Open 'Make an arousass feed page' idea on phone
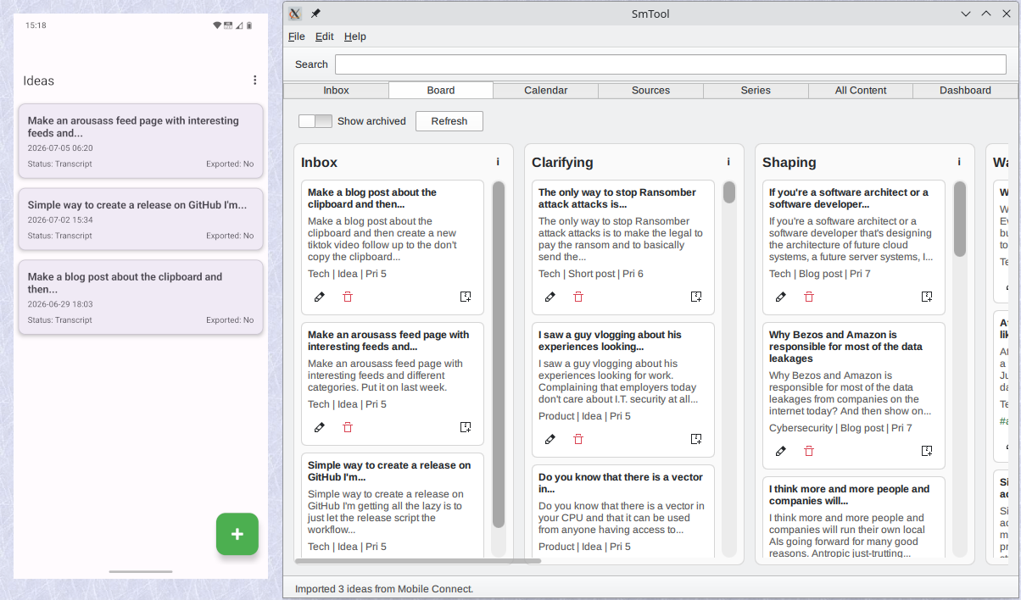The height and width of the screenshot is (600, 1021). pos(141,141)
